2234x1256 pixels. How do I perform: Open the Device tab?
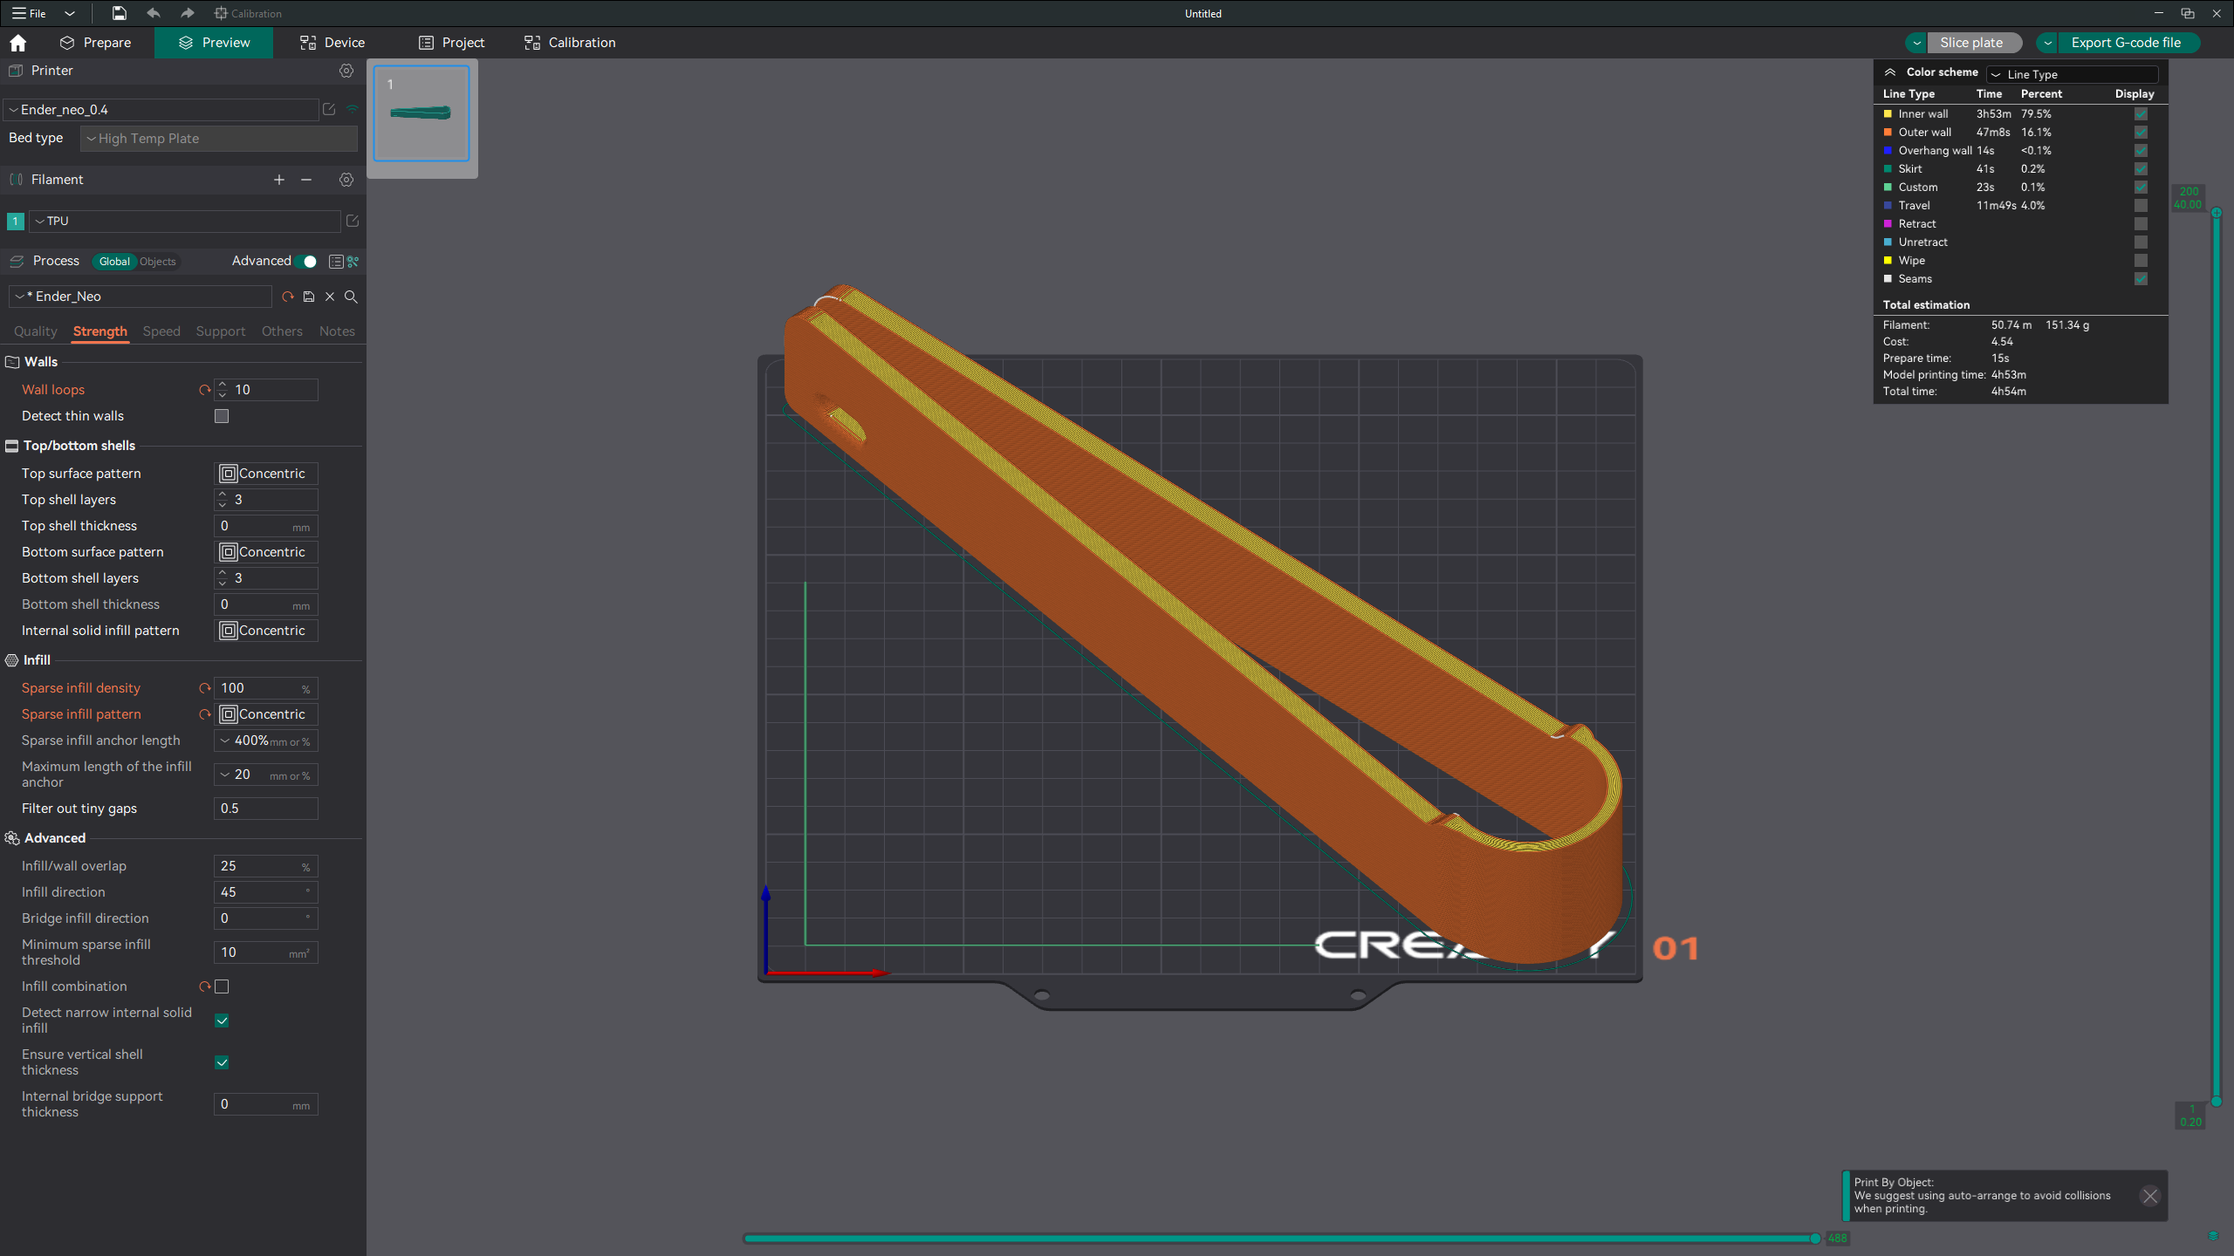[332, 43]
